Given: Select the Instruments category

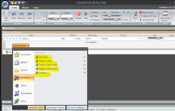Looking at the screenshot, I should point(24,93).
